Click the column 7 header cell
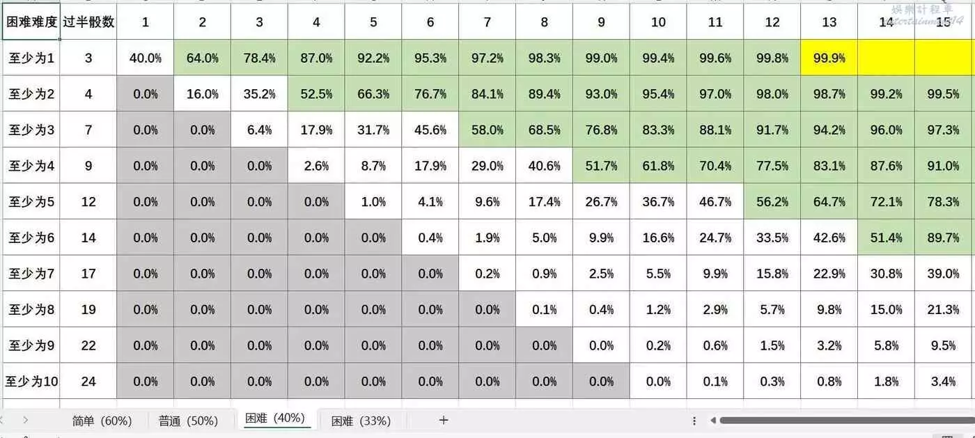Screen dimensions: 975x438 [x=487, y=22]
